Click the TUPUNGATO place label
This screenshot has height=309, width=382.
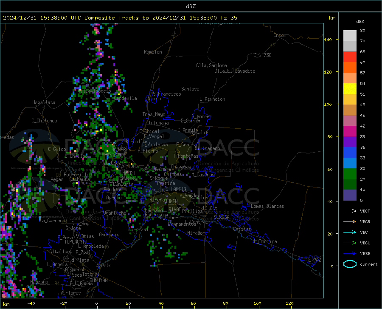[x=76, y=242]
